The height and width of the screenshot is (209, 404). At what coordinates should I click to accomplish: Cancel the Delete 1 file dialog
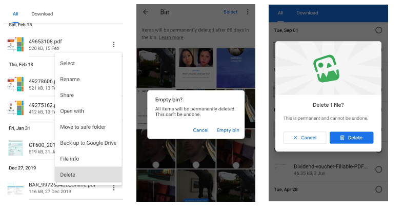[x=305, y=138]
